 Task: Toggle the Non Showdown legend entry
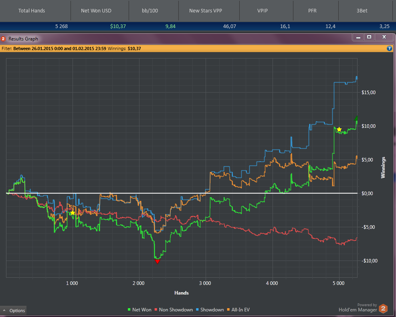point(174,310)
